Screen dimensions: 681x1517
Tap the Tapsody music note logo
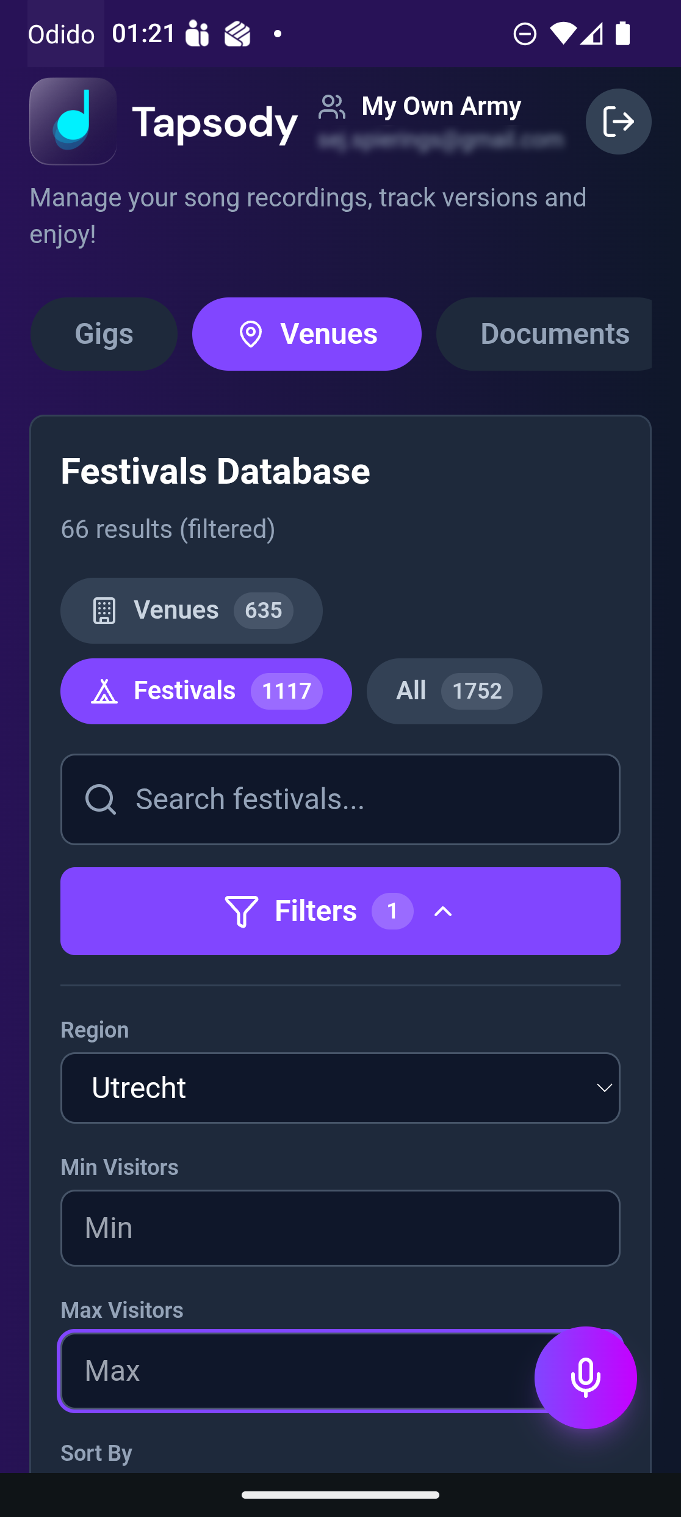[x=73, y=122]
